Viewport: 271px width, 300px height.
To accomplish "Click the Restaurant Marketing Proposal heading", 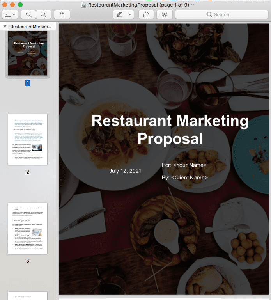I will click(170, 129).
